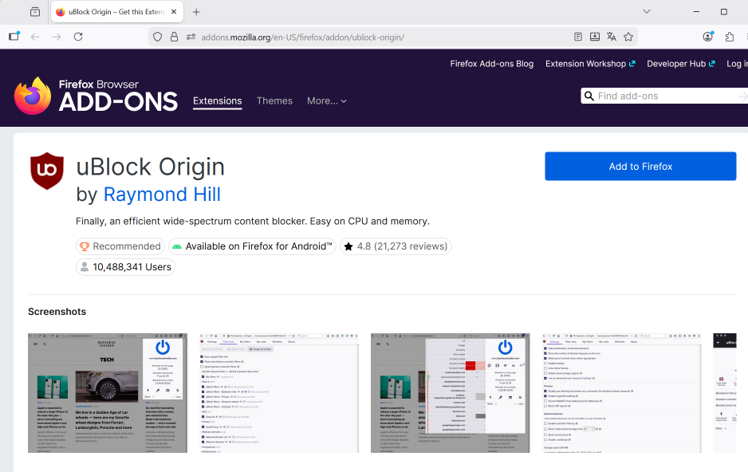
Task: Toggle reader view icon
Action: click(577, 37)
